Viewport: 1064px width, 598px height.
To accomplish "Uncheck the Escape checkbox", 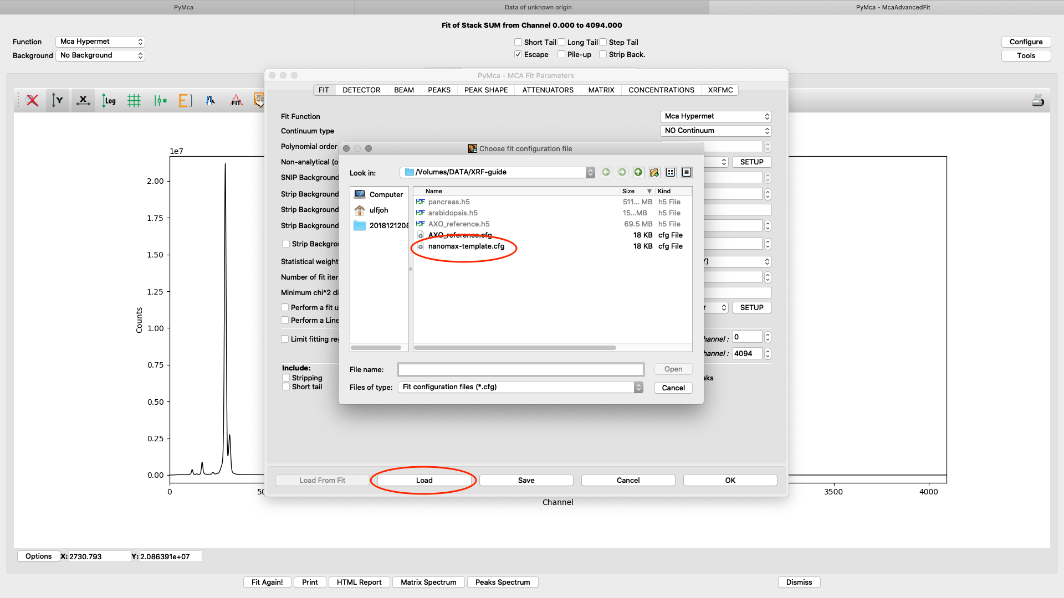I will [518, 54].
